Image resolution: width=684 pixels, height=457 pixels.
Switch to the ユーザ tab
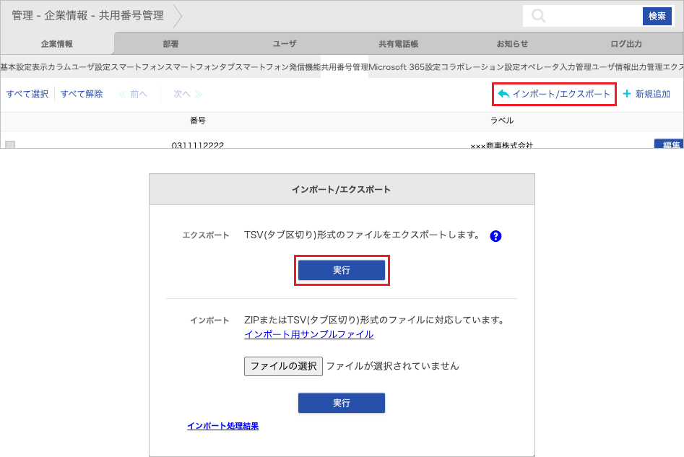285,43
